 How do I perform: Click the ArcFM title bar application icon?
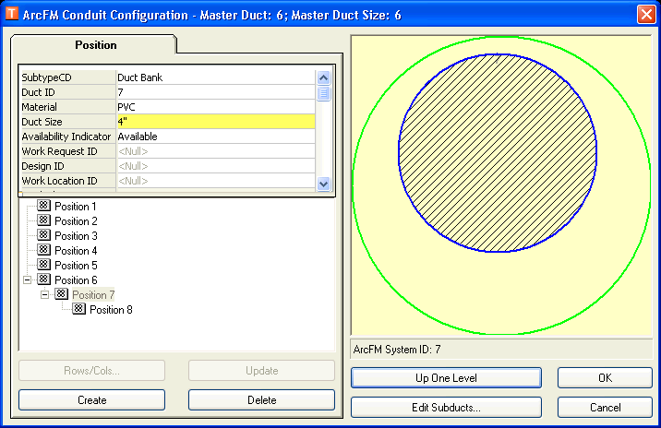[12, 14]
